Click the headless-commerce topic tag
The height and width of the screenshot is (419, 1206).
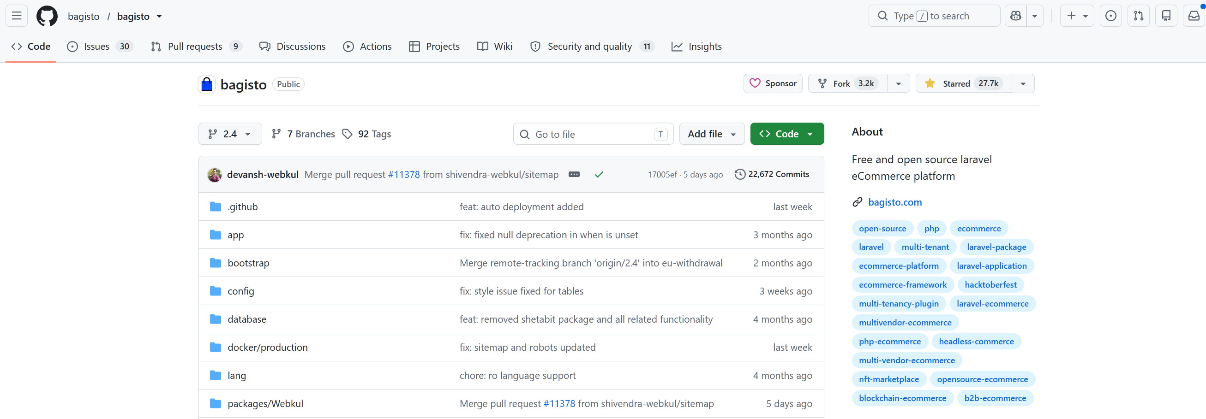976,342
